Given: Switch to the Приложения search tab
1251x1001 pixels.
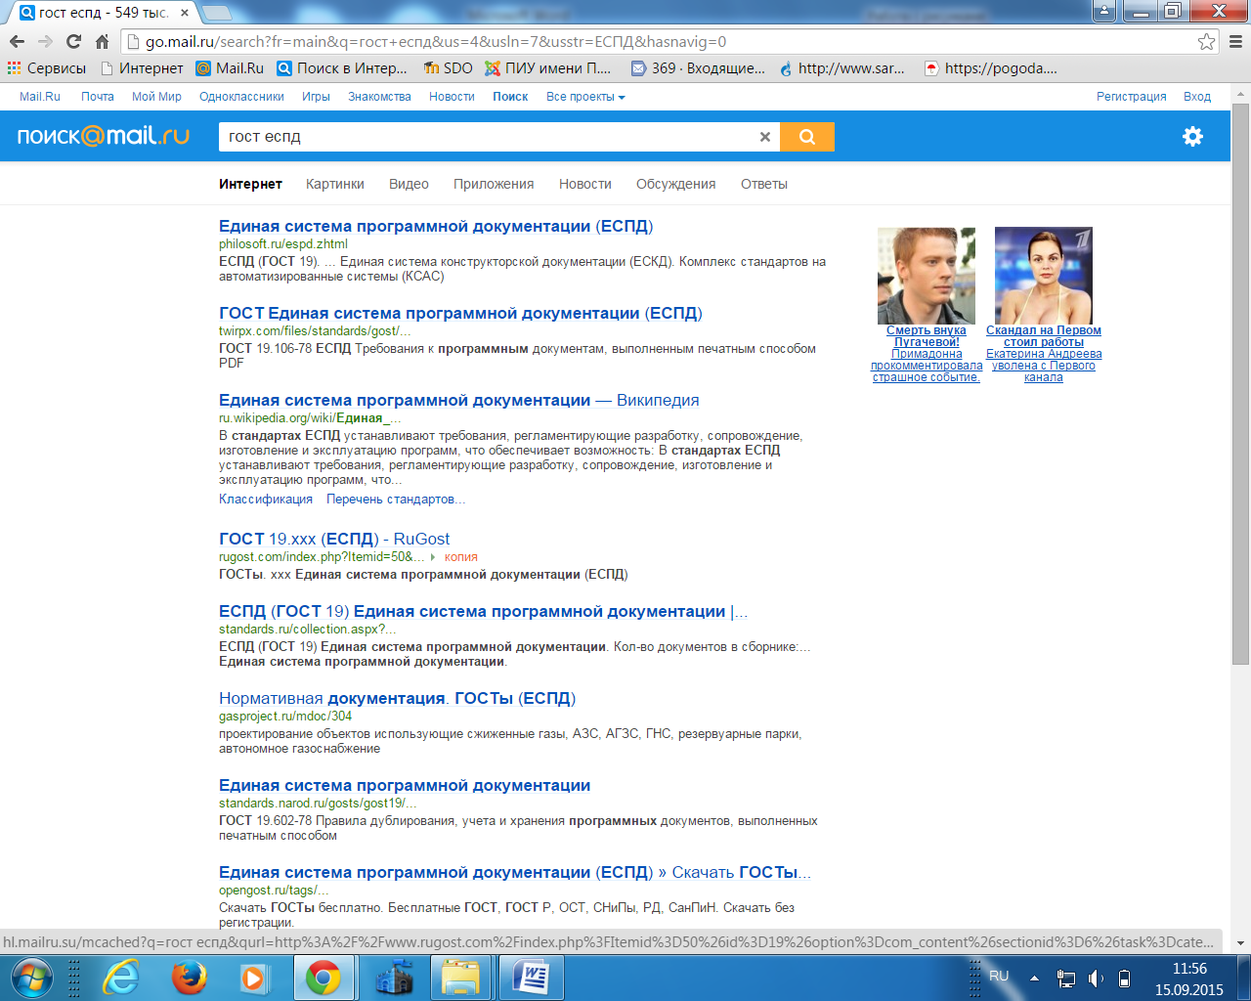Looking at the screenshot, I should [x=494, y=184].
